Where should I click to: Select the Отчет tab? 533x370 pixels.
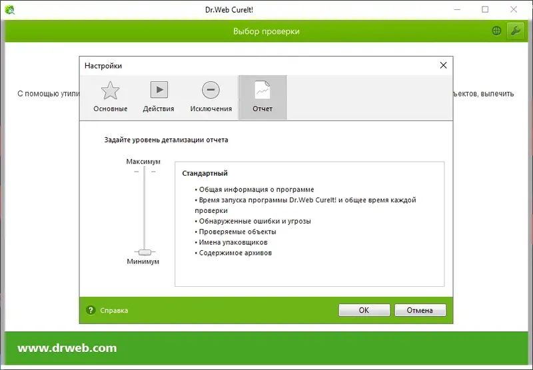pyautogui.click(x=263, y=97)
